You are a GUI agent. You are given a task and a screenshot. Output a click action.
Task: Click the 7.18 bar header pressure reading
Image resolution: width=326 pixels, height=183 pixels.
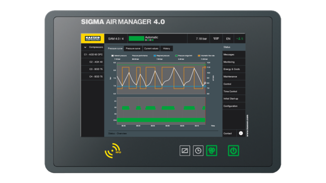pos(201,39)
